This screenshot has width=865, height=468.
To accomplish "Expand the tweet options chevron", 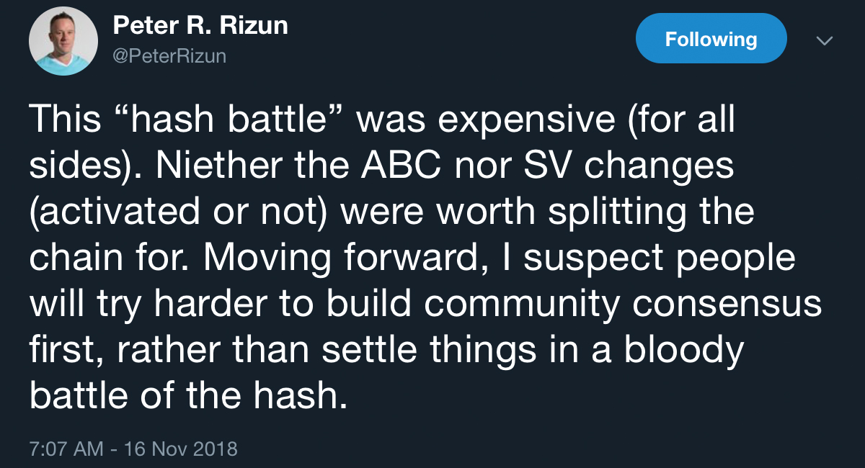I will click(x=823, y=42).
